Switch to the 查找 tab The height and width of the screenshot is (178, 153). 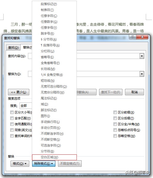pyautogui.click(x=13, y=48)
